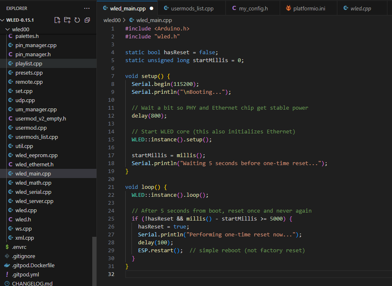Open the .envrc file in Explorer
This screenshot has height=286, width=392.
[x=19, y=247]
